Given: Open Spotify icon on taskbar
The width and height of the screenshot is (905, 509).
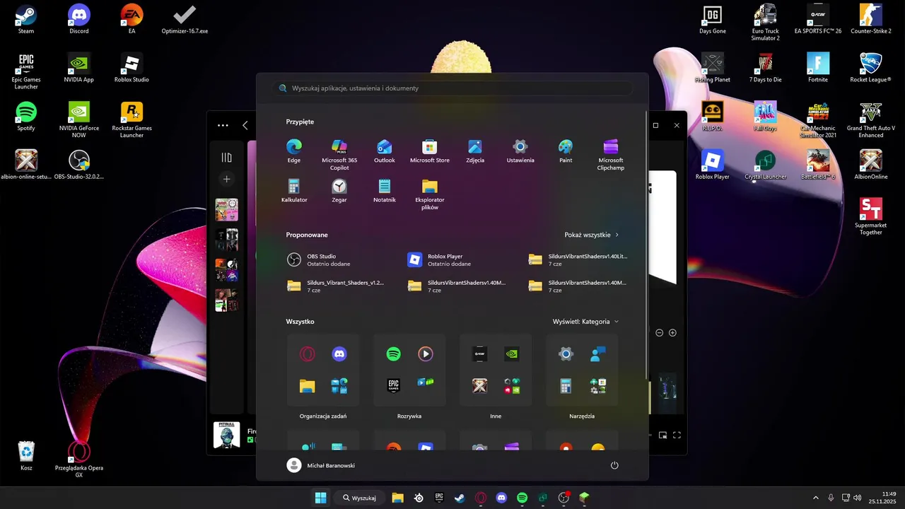Looking at the screenshot, I should point(522,498).
